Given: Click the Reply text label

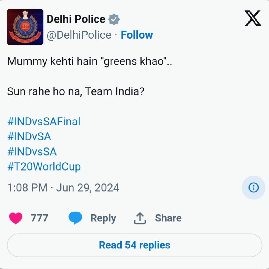Looking at the screenshot, I should point(103,218).
